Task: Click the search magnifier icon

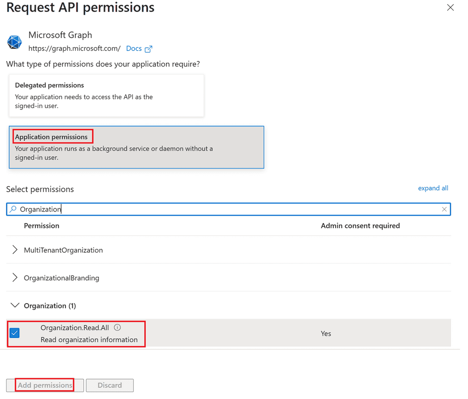Action: click(13, 209)
